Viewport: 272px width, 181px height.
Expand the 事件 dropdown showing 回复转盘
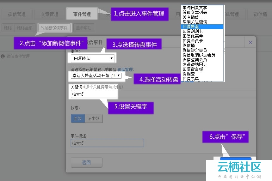click(x=93, y=58)
